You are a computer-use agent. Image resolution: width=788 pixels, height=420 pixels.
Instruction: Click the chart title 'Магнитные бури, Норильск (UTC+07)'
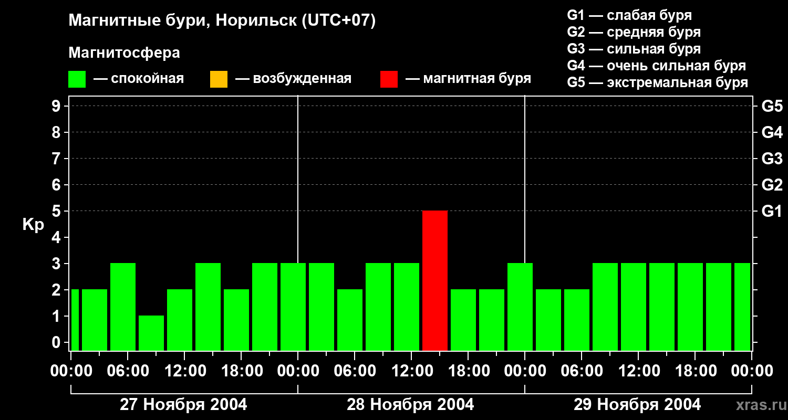222,21
